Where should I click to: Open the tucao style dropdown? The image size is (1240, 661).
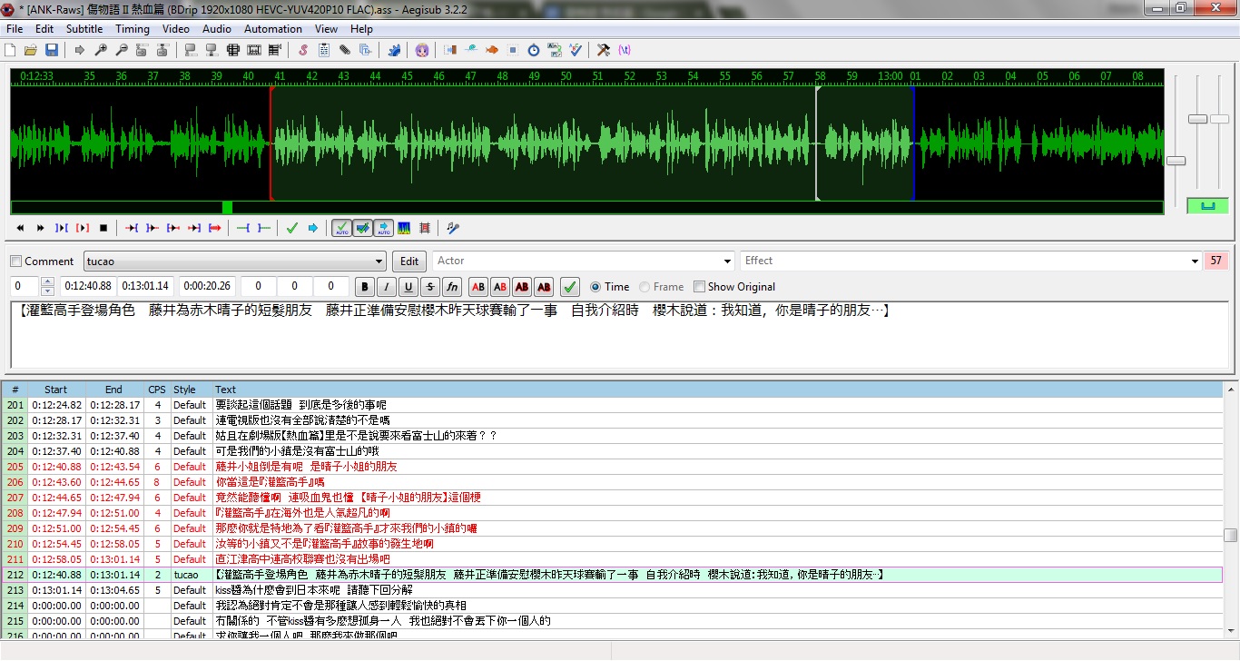click(x=379, y=261)
